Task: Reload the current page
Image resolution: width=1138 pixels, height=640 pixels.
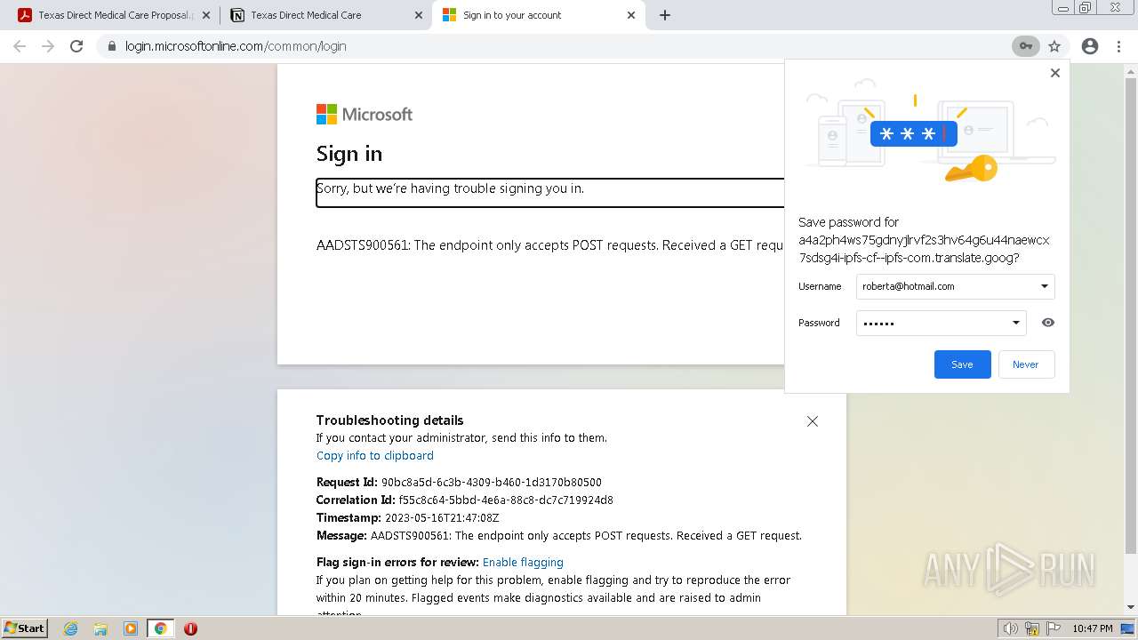Action: [x=76, y=46]
